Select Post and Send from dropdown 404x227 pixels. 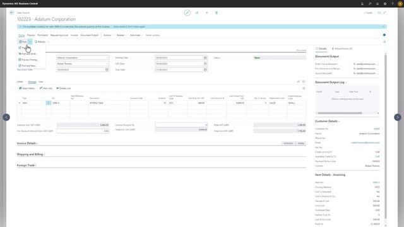[28, 54]
